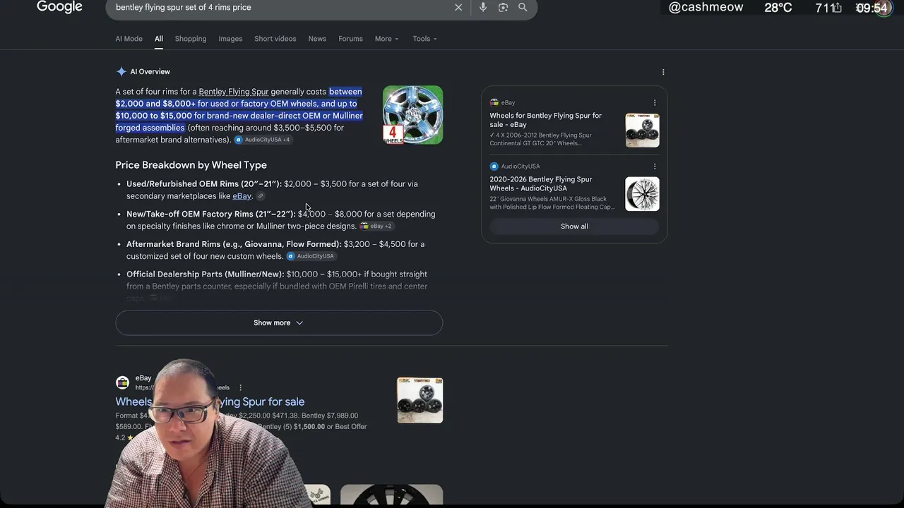Expand the More dropdown
Screen dimensions: 904x508
click(386, 39)
